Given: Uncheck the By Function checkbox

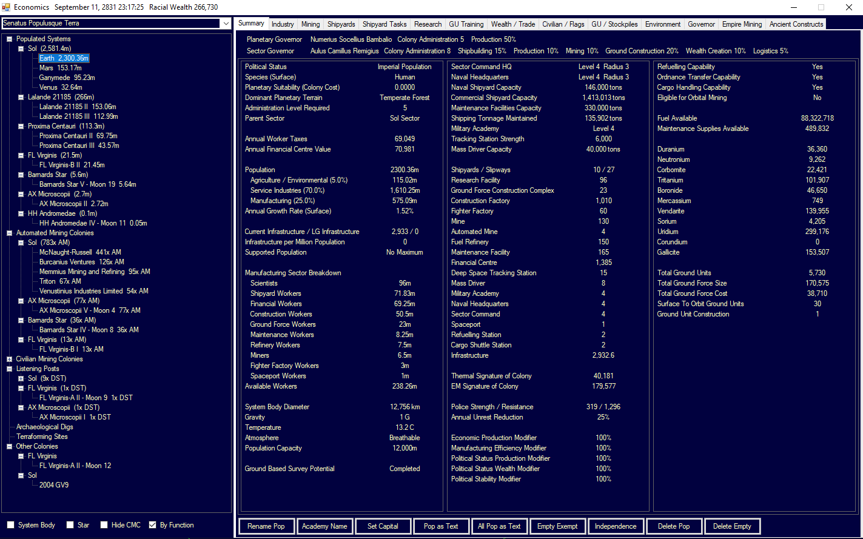Looking at the screenshot, I should pos(153,525).
